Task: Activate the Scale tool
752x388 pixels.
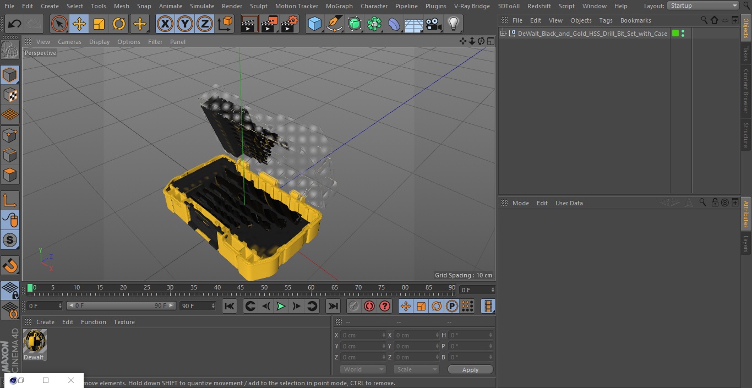Action: (x=99, y=24)
